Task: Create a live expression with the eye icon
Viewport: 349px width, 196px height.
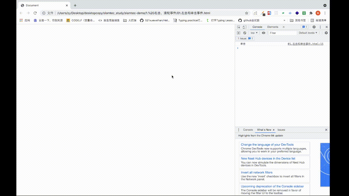Action: [263, 33]
